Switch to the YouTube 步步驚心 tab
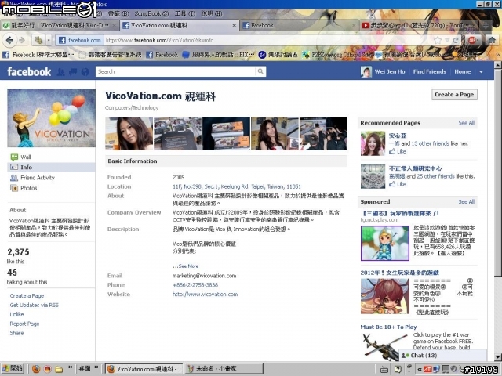502x376 pixels. pos(419,25)
